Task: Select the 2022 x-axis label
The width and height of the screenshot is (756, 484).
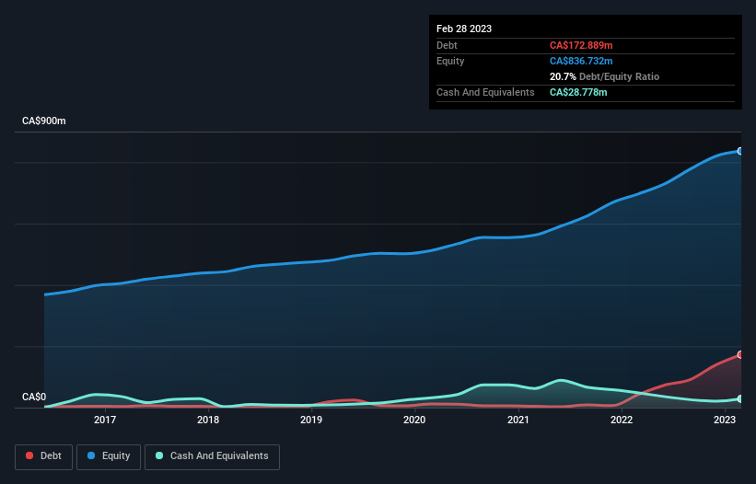Action: (x=621, y=420)
